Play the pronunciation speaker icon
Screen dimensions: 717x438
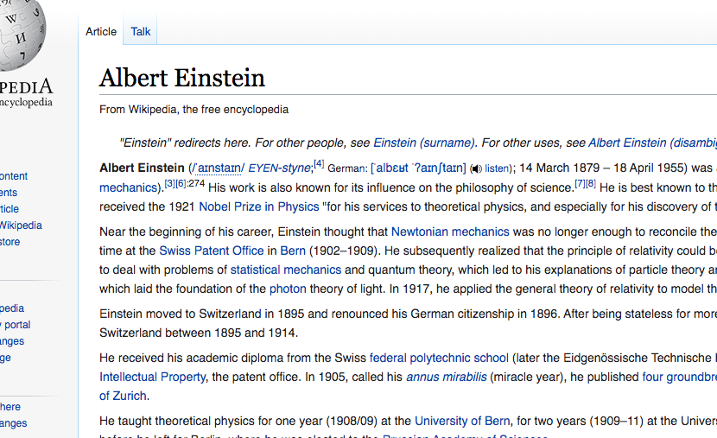477,168
